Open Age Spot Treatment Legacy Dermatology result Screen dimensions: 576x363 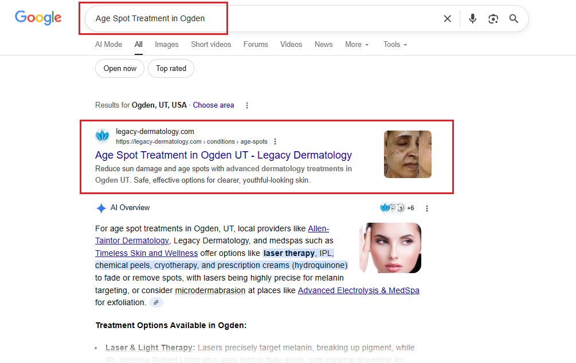coord(223,155)
